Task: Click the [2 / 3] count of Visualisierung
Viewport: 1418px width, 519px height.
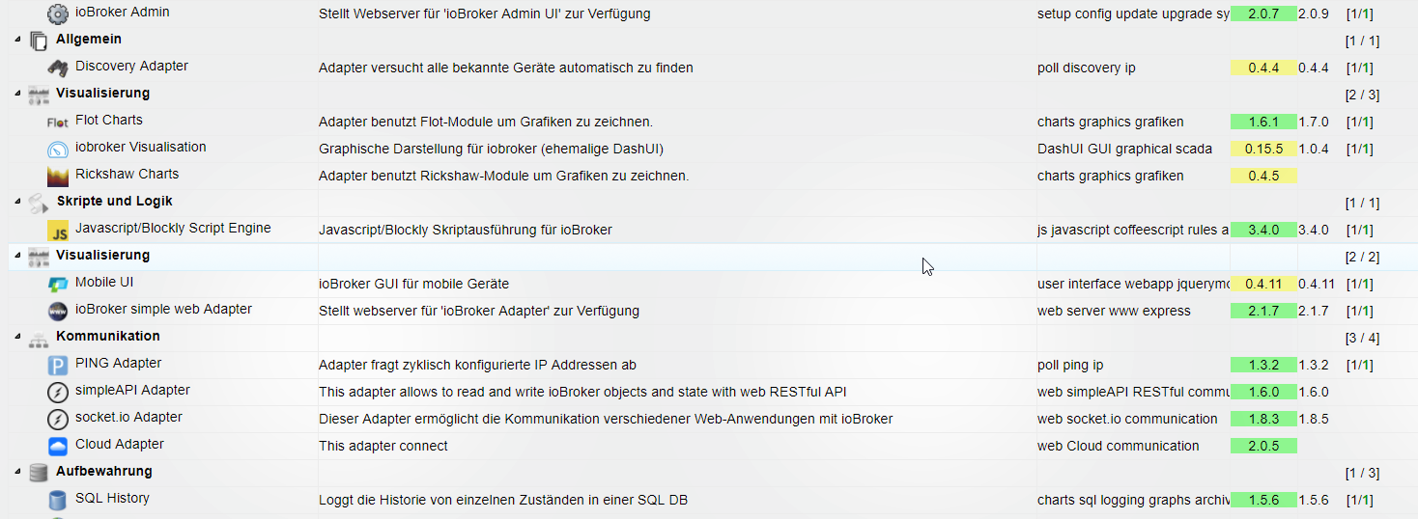Action: 1362,95
